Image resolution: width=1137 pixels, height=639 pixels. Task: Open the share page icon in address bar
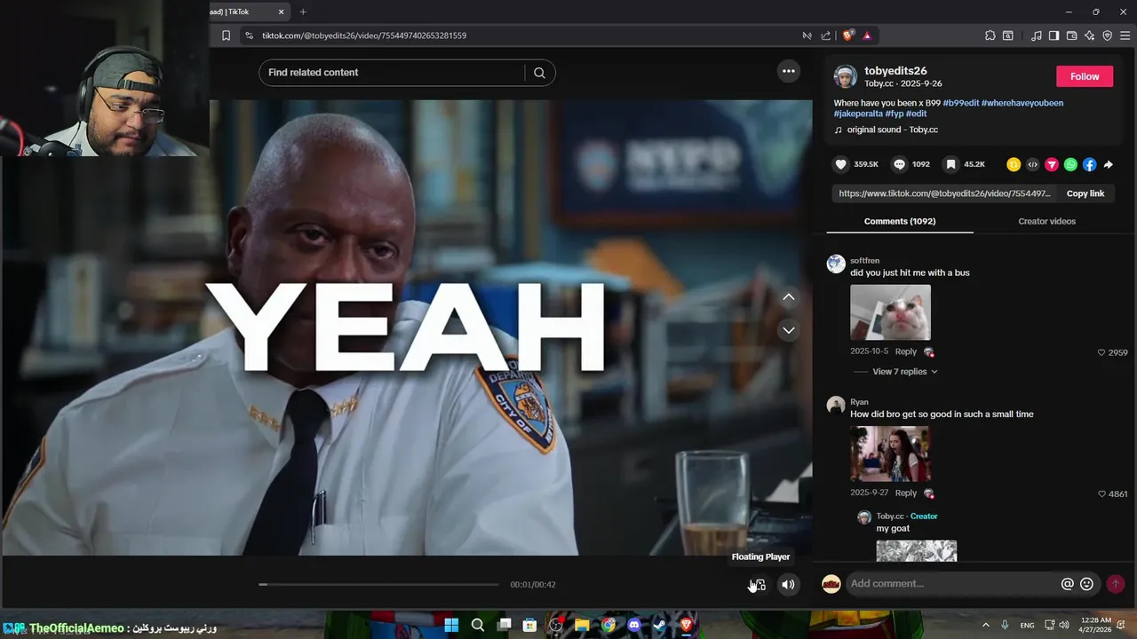coord(826,35)
